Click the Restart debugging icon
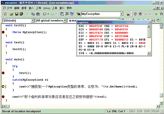Viewport: 164px width, 114px height. (135, 14)
